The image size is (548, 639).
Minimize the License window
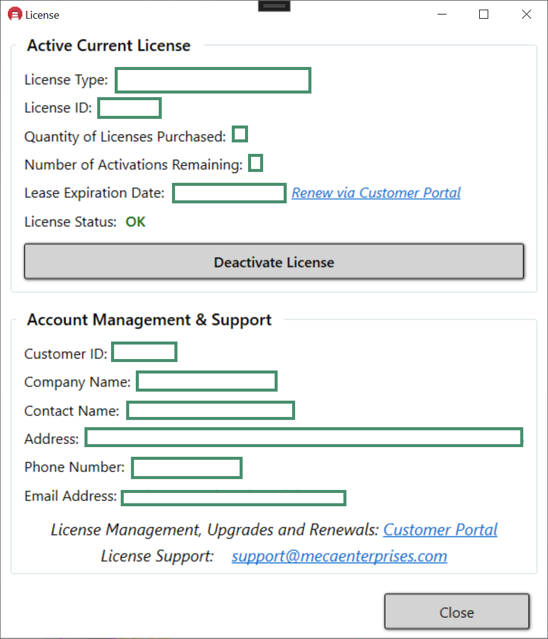442,14
